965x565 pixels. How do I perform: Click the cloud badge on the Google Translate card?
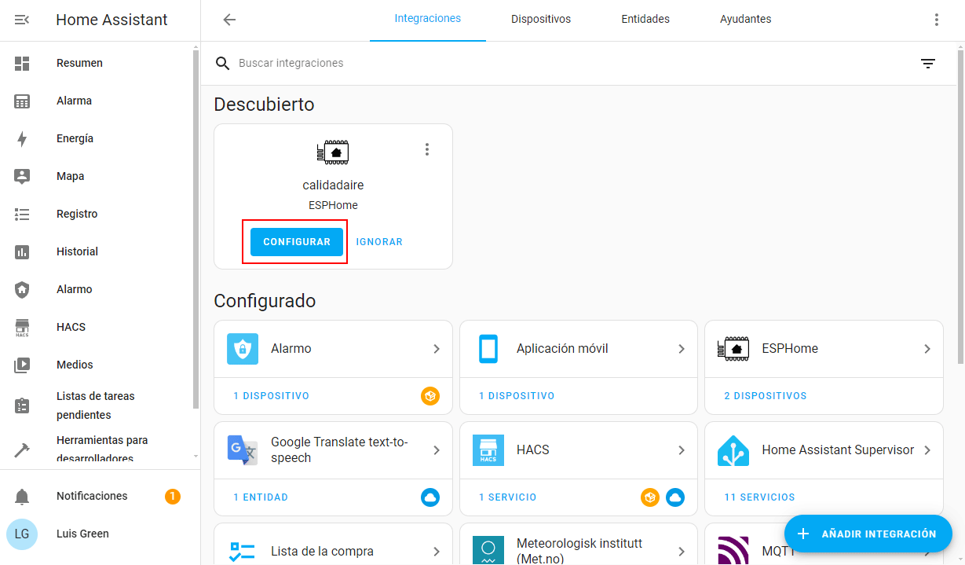(429, 497)
